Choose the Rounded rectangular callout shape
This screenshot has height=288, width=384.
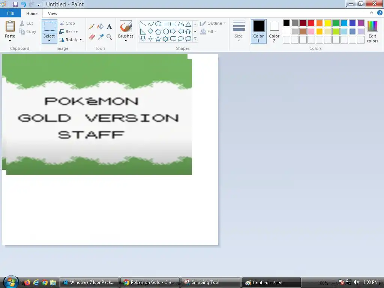[x=173, y=39]
